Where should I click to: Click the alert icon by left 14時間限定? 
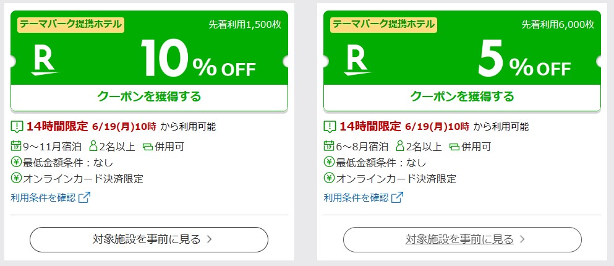click(x=17, y=127)
